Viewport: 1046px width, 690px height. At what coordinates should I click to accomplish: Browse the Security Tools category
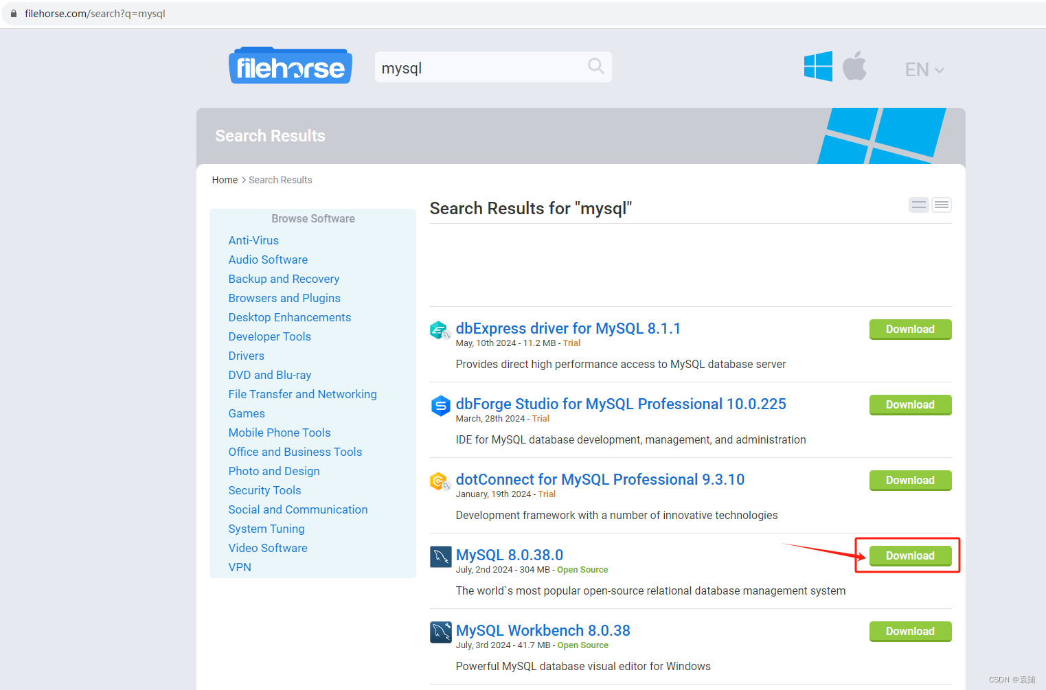264,490
